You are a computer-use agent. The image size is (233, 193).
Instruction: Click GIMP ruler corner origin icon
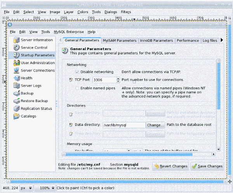click(x=4, y=18)
